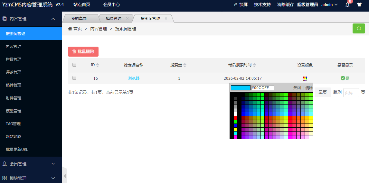Go to 站点首页 in the top bar
The width and height of the screenshot is (369, 183).
click(82, 5)
